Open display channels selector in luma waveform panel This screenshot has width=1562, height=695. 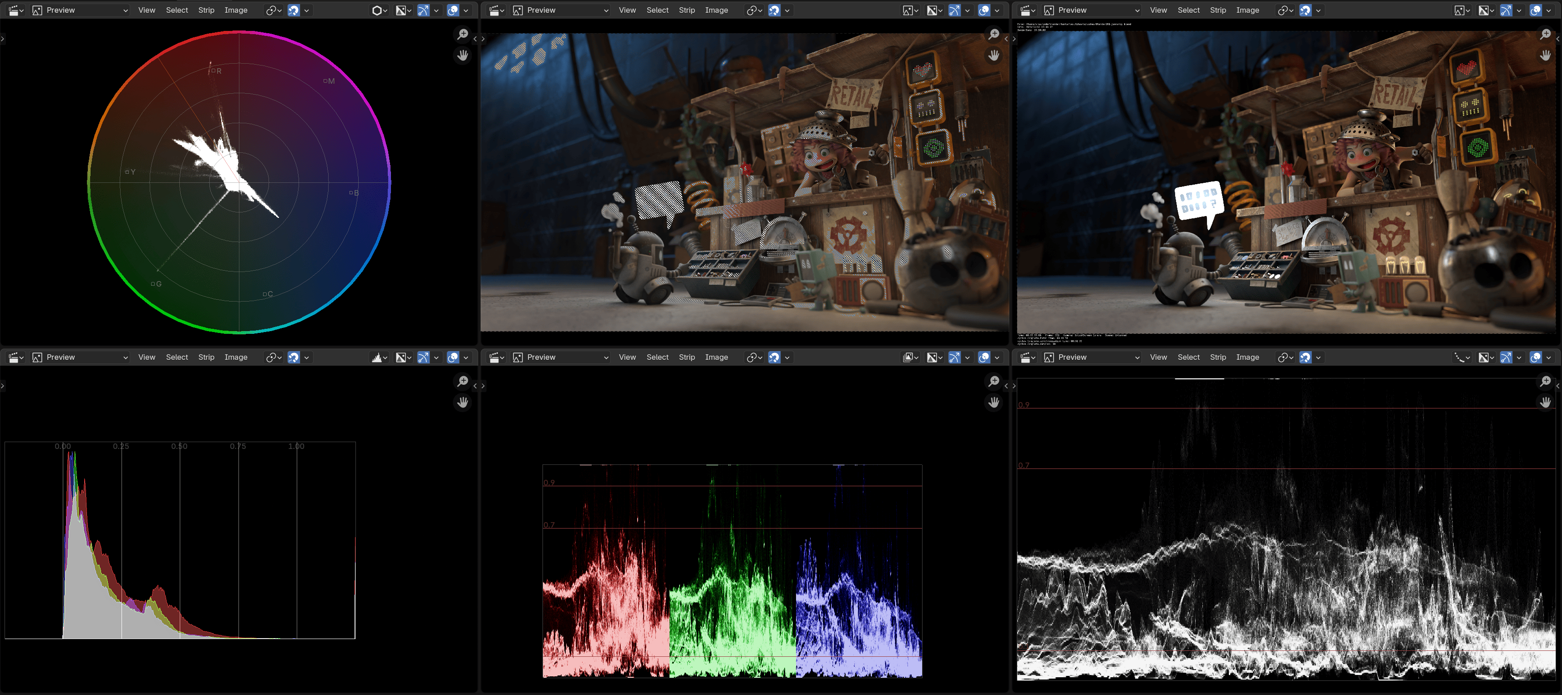pos(1486,358)
